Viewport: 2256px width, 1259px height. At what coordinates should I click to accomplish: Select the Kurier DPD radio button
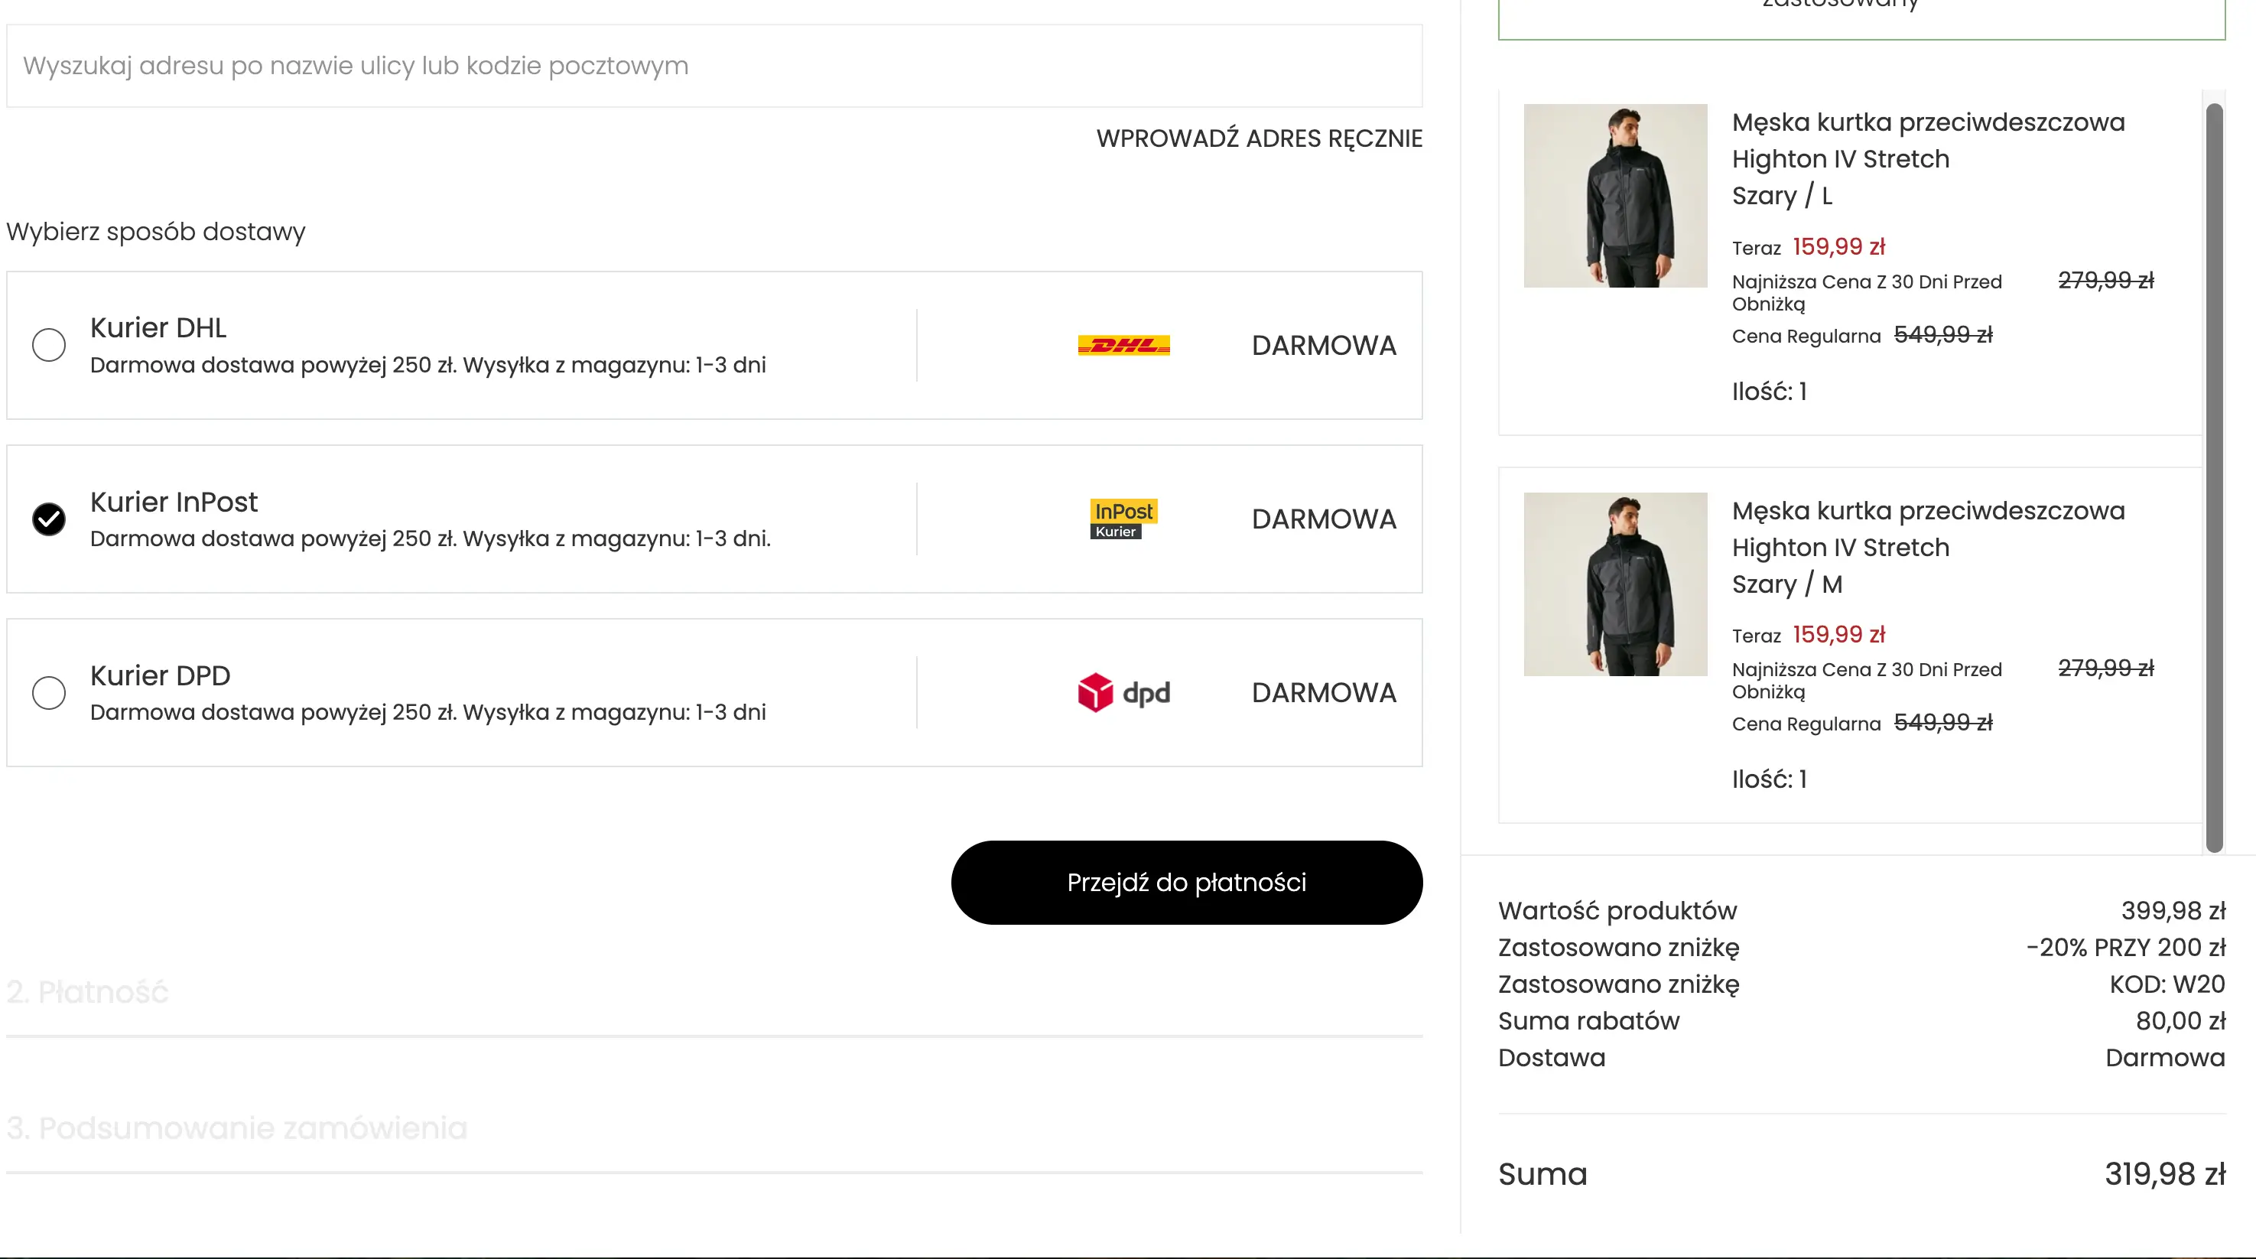49,692
